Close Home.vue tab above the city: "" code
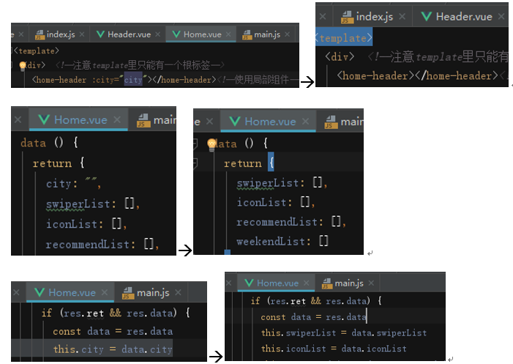 pyautogui.click(x=117, y=120)
